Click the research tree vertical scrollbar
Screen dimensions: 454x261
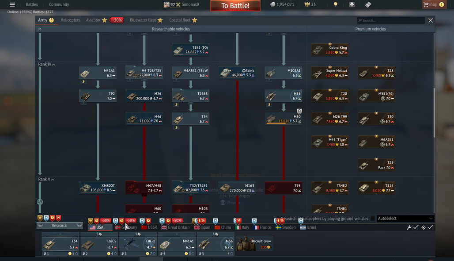pyautogui.click(x=434, y=113)
